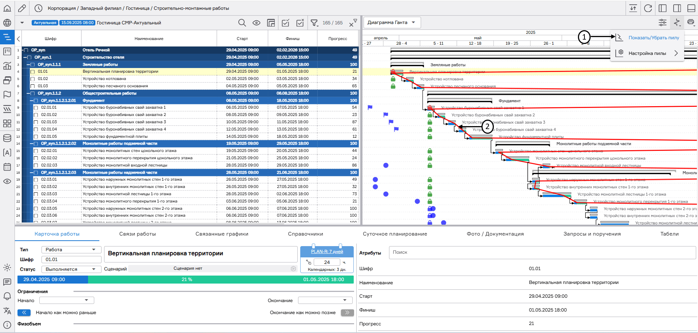Click the pencil edit icon
Image resolution: width=698 pixels, height=333 pixels.
click(x=22, y=8)
